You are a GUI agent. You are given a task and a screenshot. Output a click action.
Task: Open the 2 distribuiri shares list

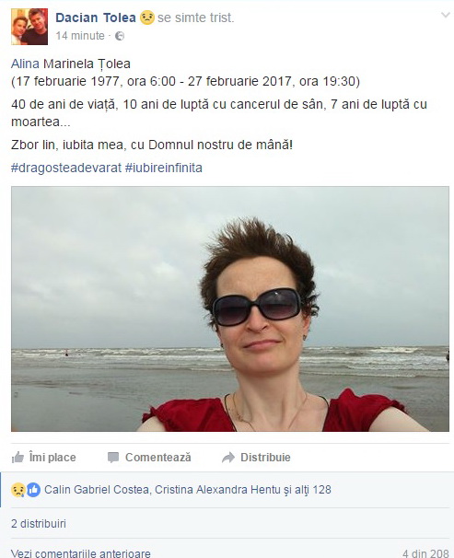click(39, 524)
